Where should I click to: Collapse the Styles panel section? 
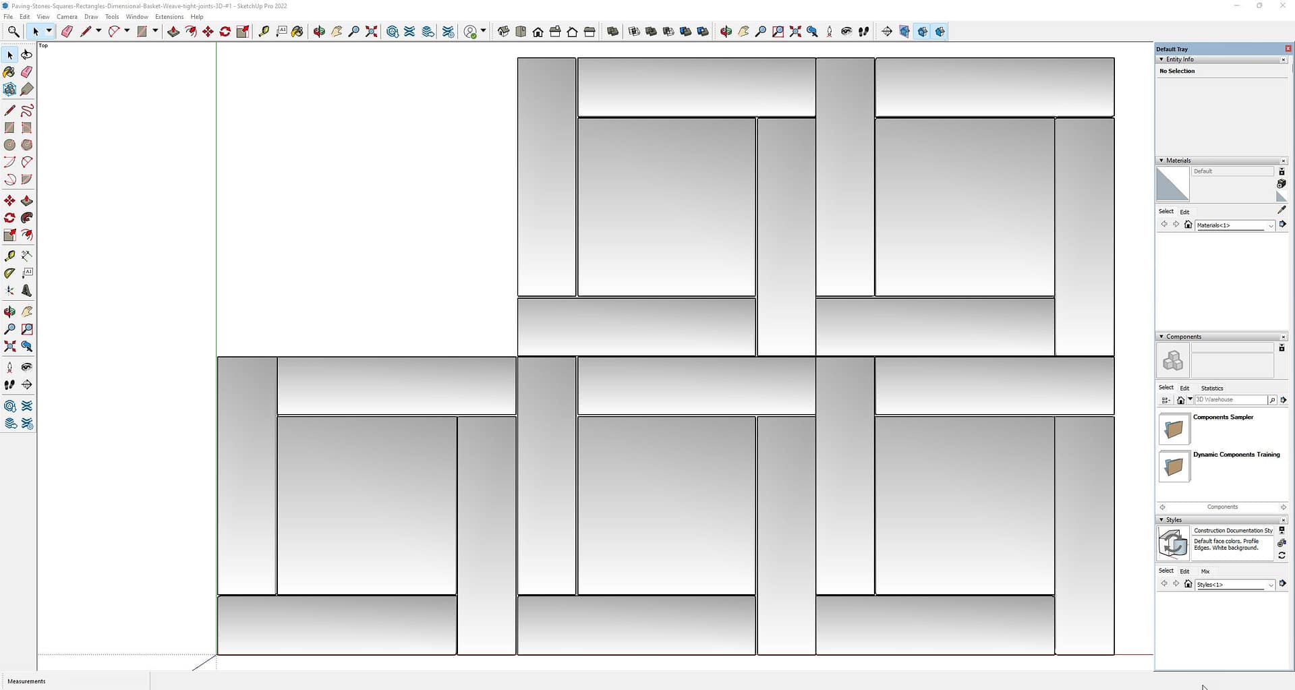(1161, 520)
